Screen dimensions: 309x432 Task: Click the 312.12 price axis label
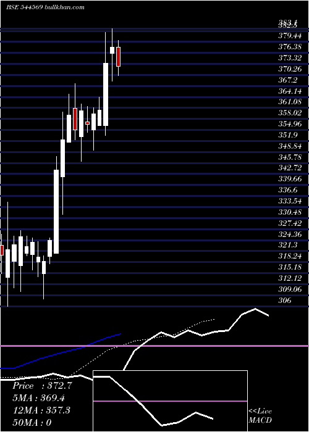point(290,278)
